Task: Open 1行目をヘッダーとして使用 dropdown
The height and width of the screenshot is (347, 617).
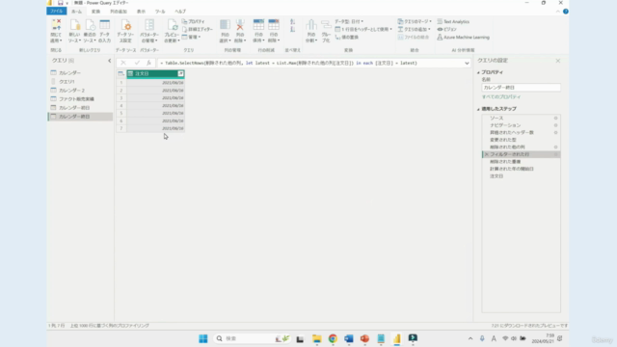Action: (363, 29)
